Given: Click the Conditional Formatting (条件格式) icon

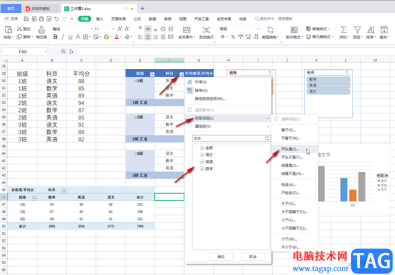Looking at the screenshot, I should pyautogui.click(x=294, y=30).
